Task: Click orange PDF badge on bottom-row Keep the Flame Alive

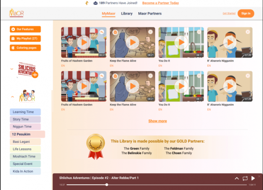Action: pyautogui.click(x=115, y=76)
